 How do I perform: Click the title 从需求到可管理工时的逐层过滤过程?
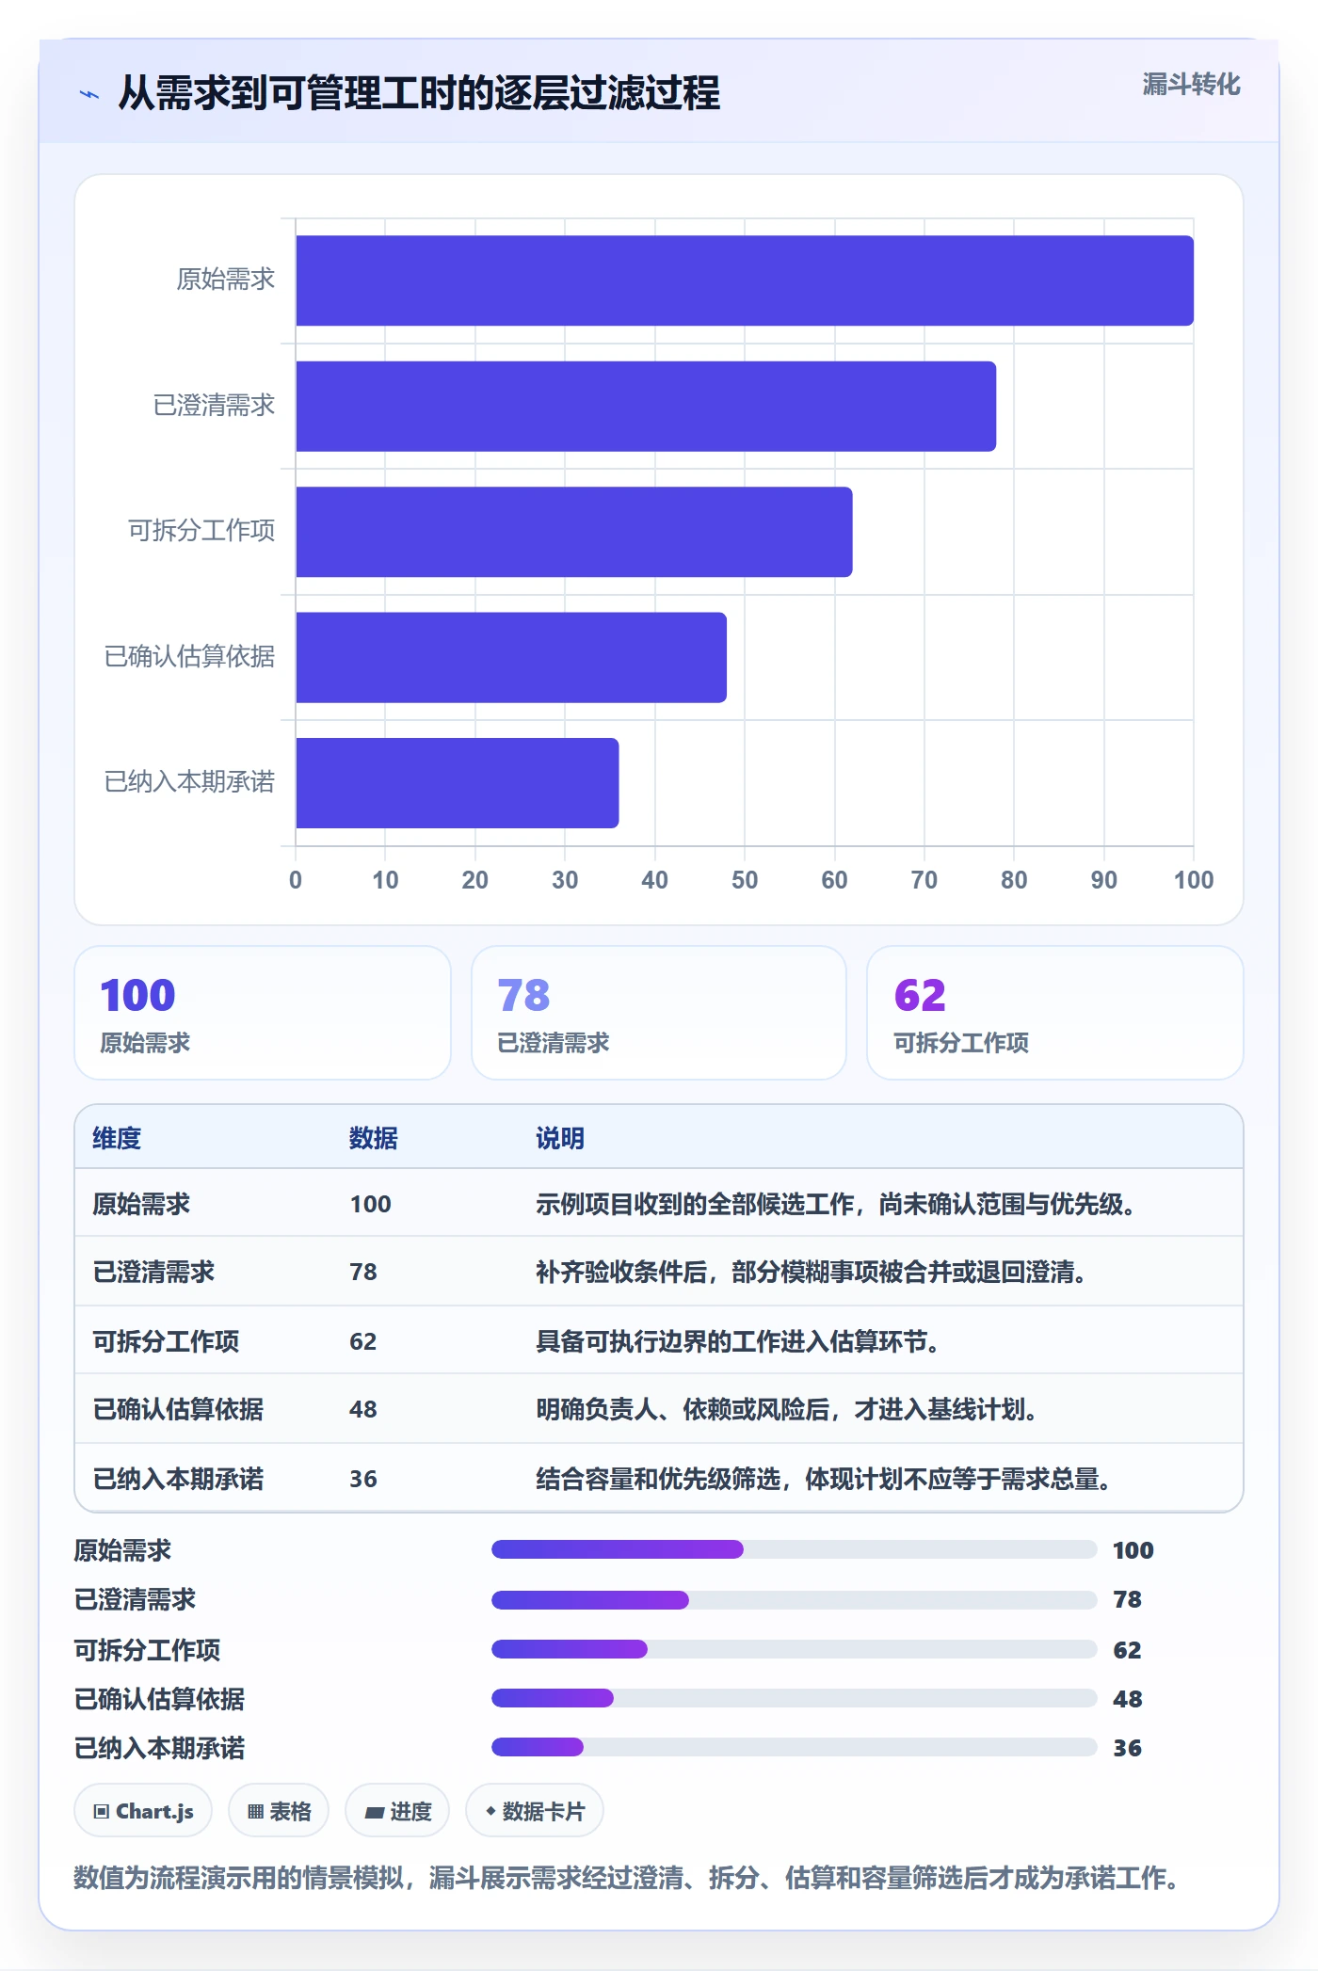click(x=419, y=93)
